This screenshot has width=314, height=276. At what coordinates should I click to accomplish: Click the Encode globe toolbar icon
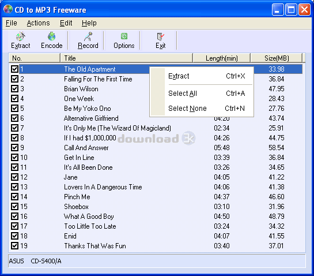pyautogui.click(x=51, y=36)
